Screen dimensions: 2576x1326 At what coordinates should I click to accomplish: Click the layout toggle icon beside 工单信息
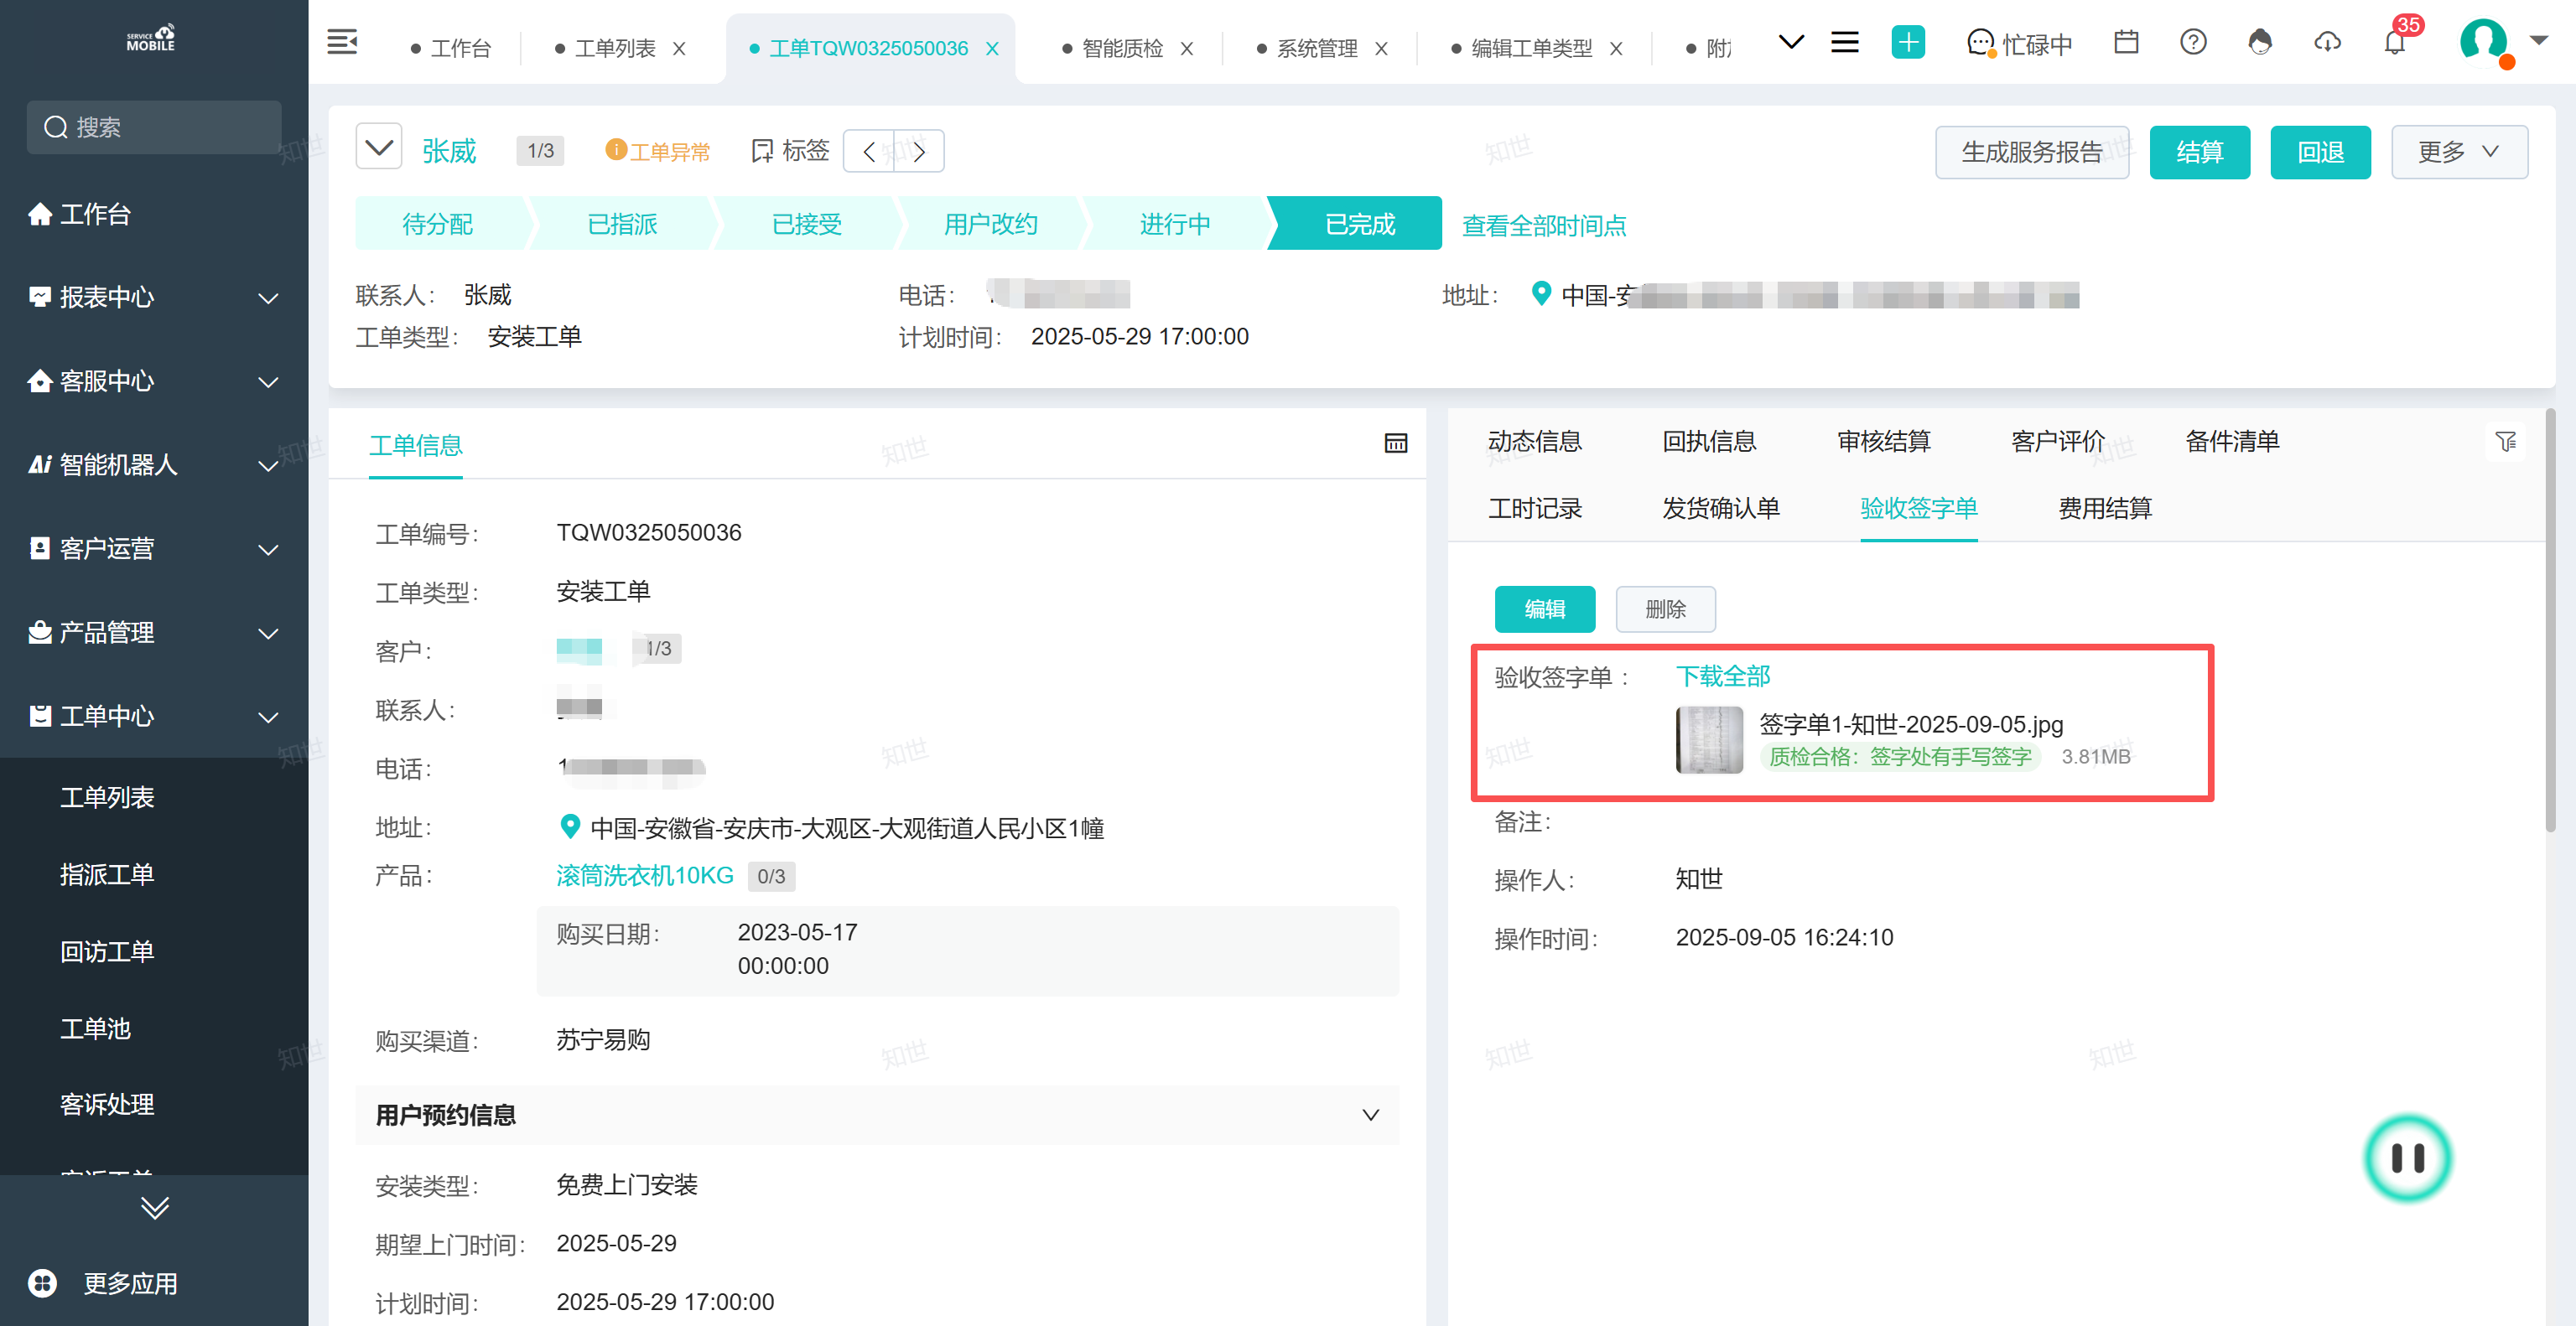[1396, 443]
